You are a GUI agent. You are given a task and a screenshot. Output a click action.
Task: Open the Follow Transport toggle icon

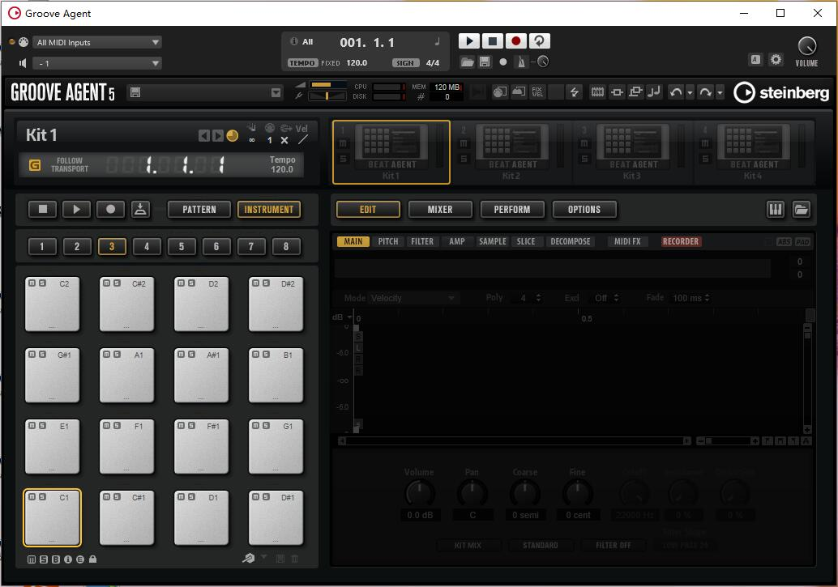35,164
